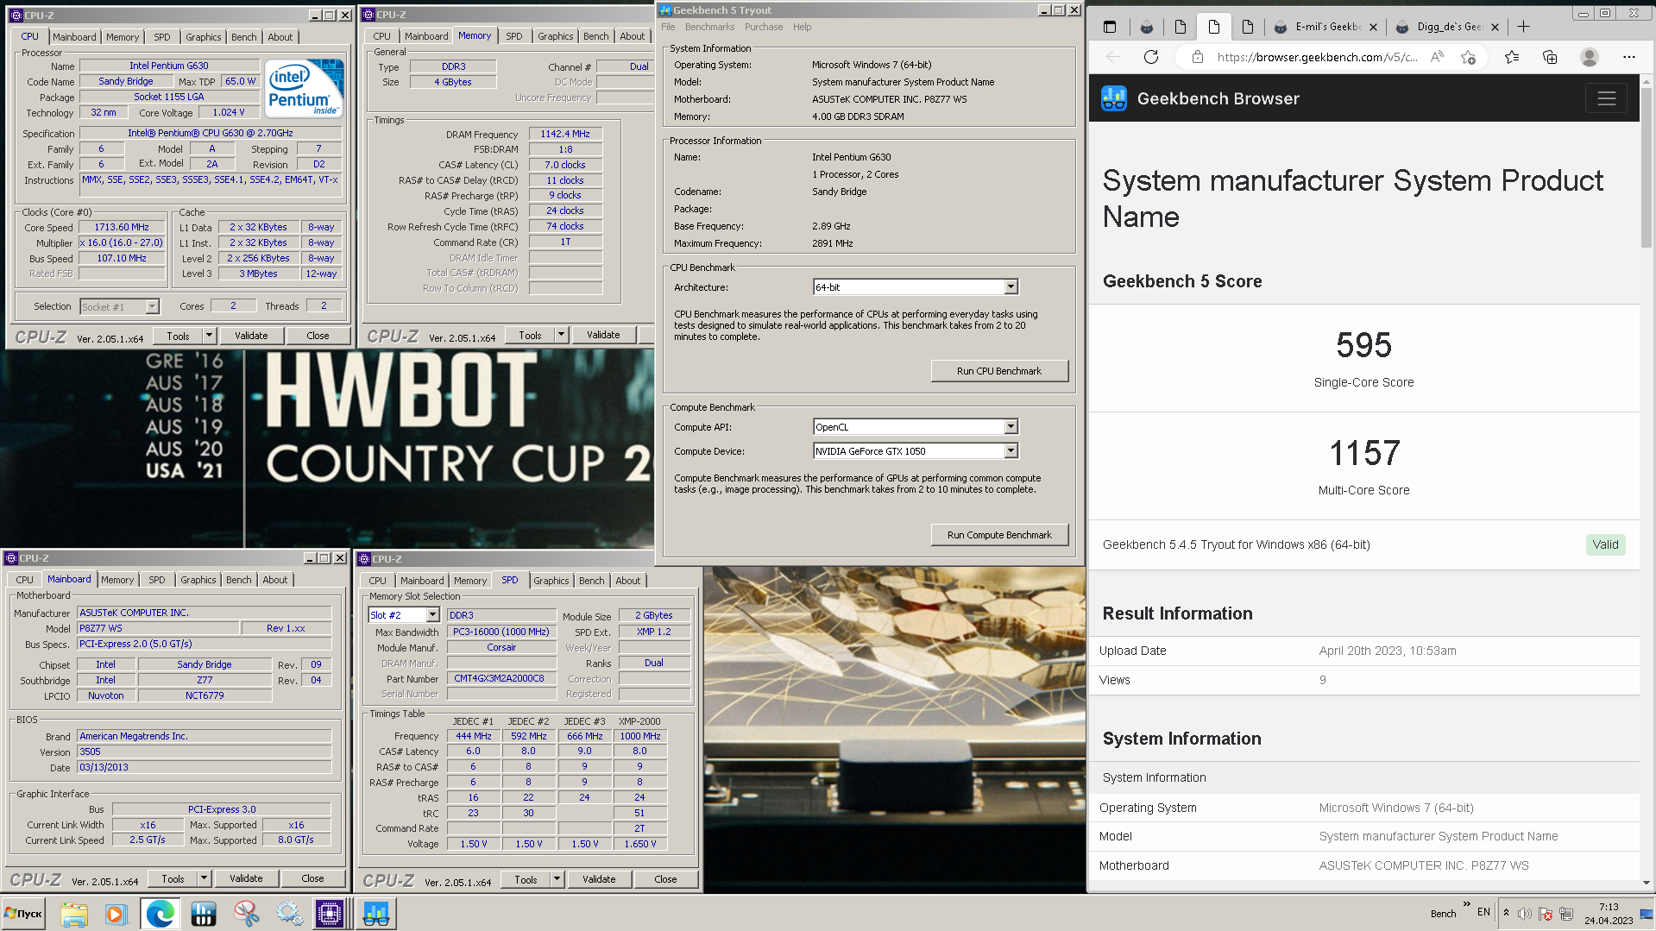Open Action Center flag in system tray
Image resolution: width=1656 pixels, height=931 pixels.
(x=1546, y=914)
